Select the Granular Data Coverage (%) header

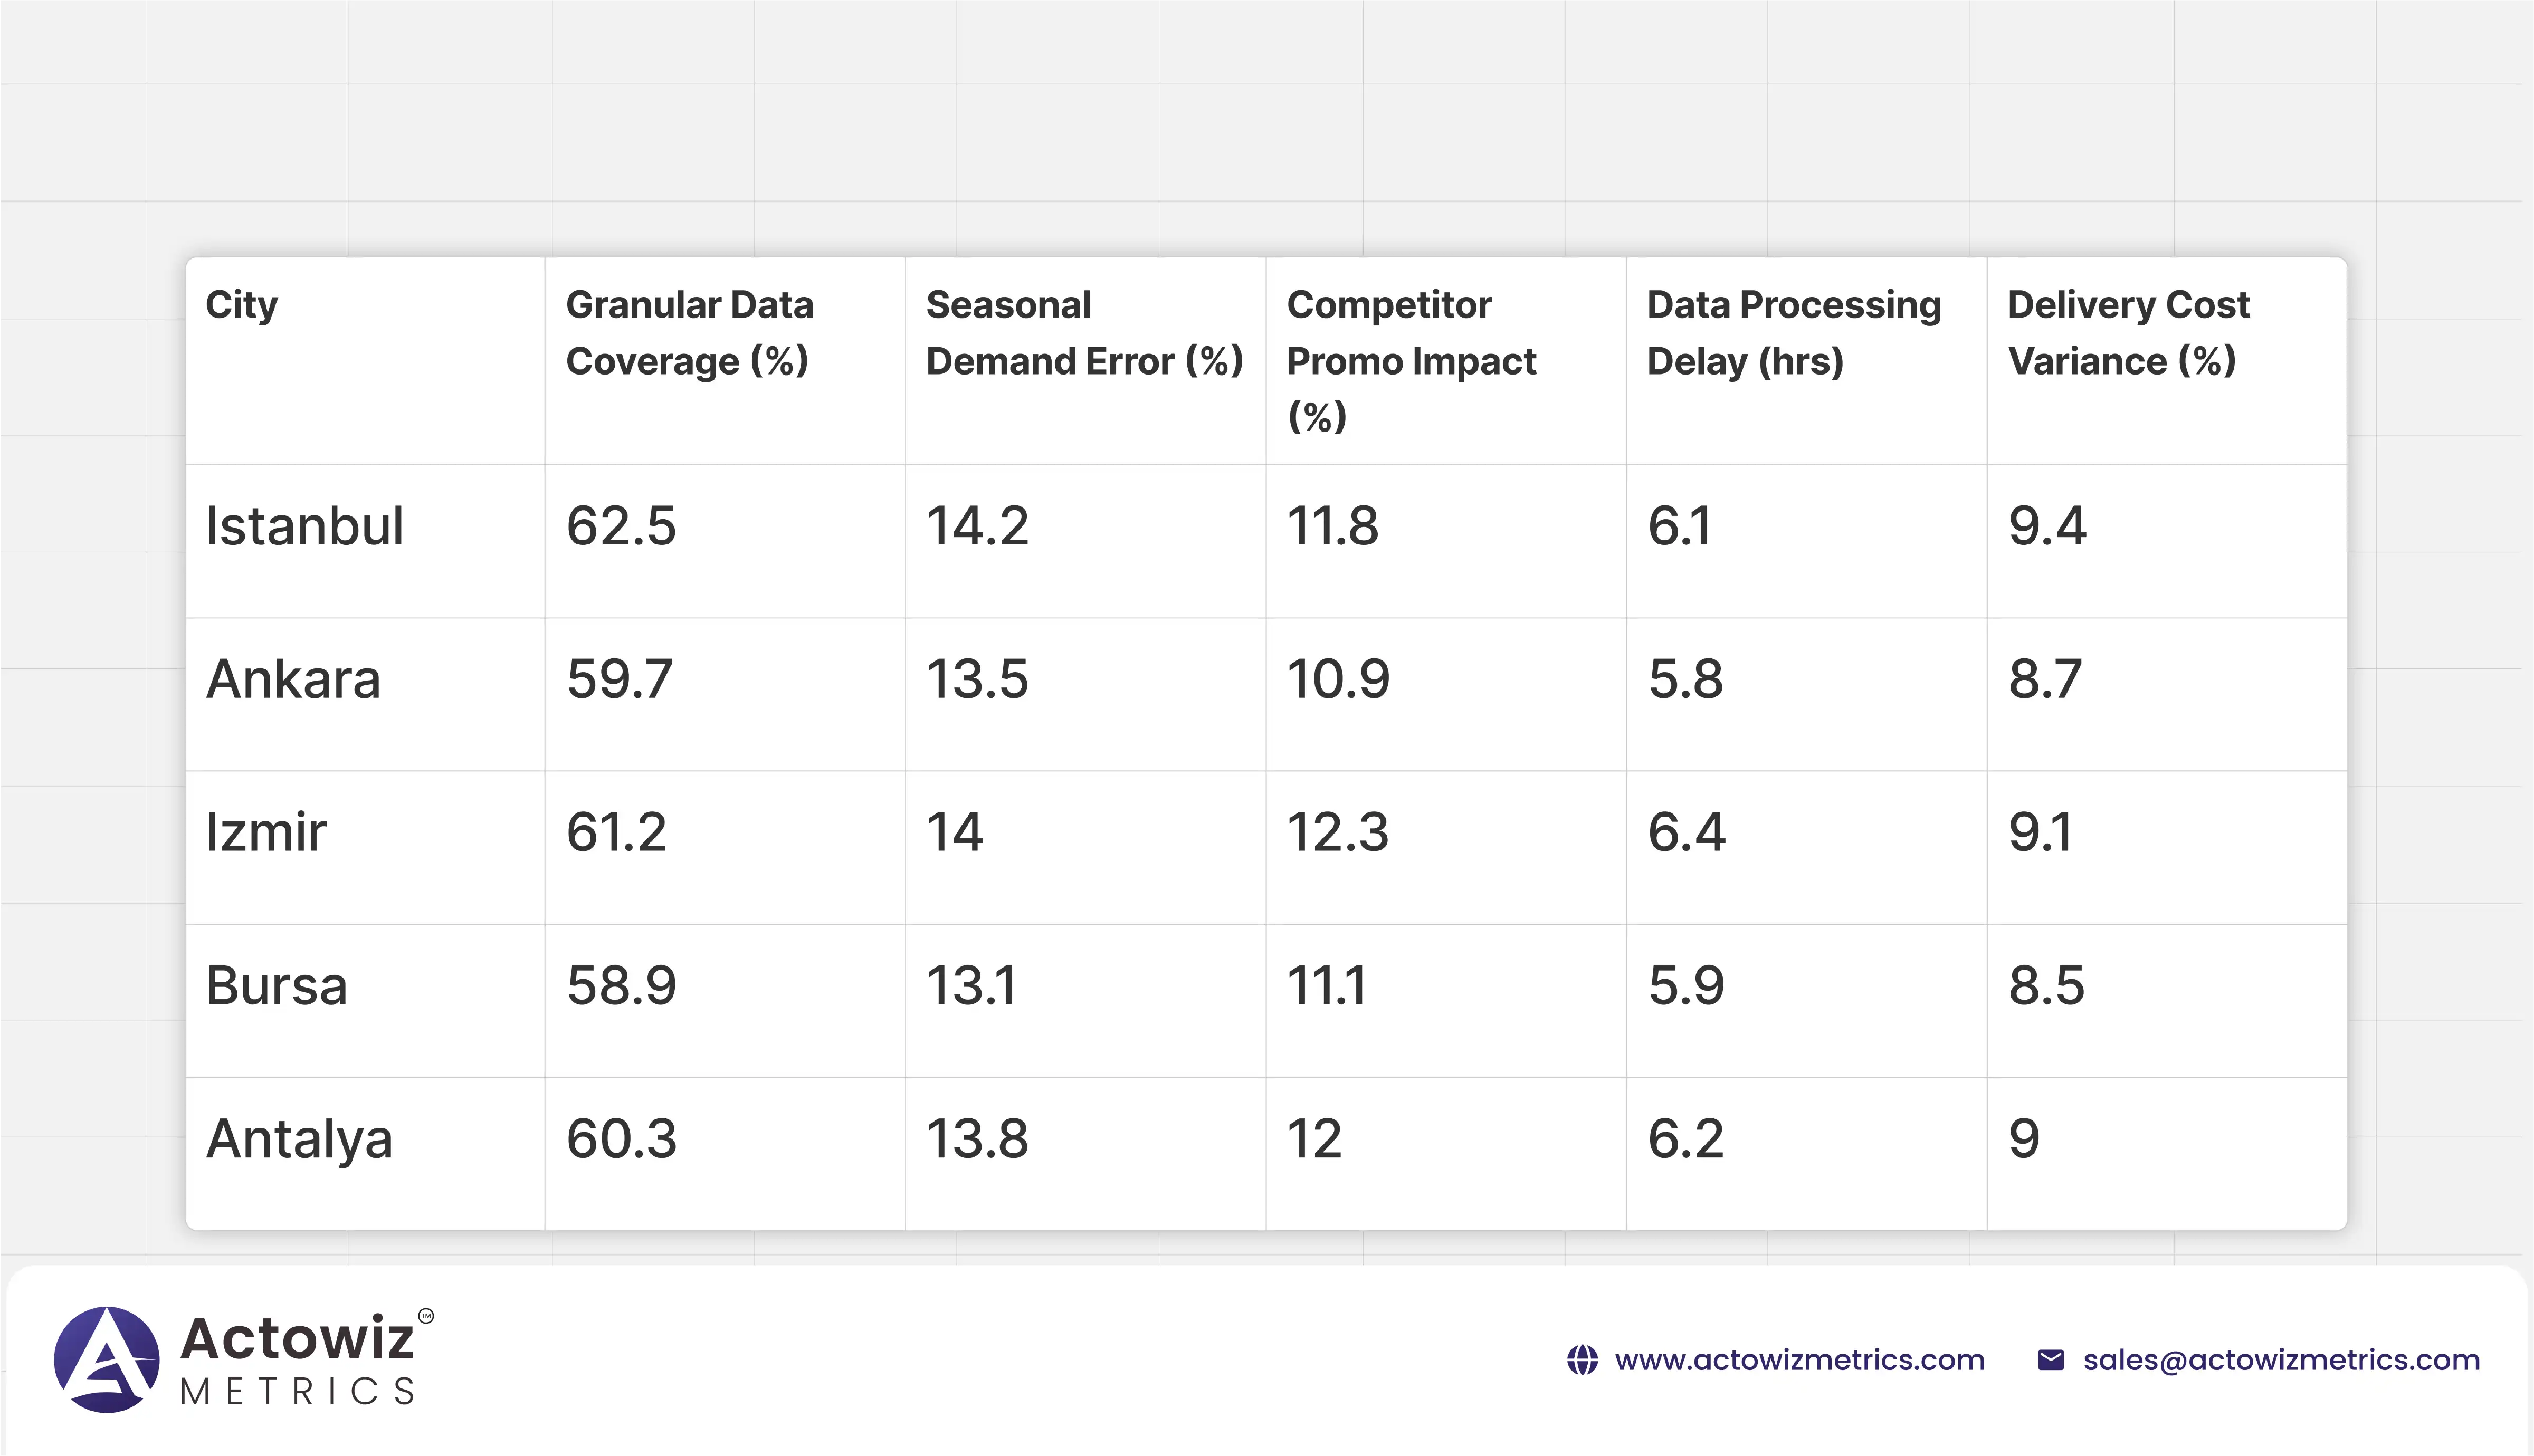[x=689, y=332]
